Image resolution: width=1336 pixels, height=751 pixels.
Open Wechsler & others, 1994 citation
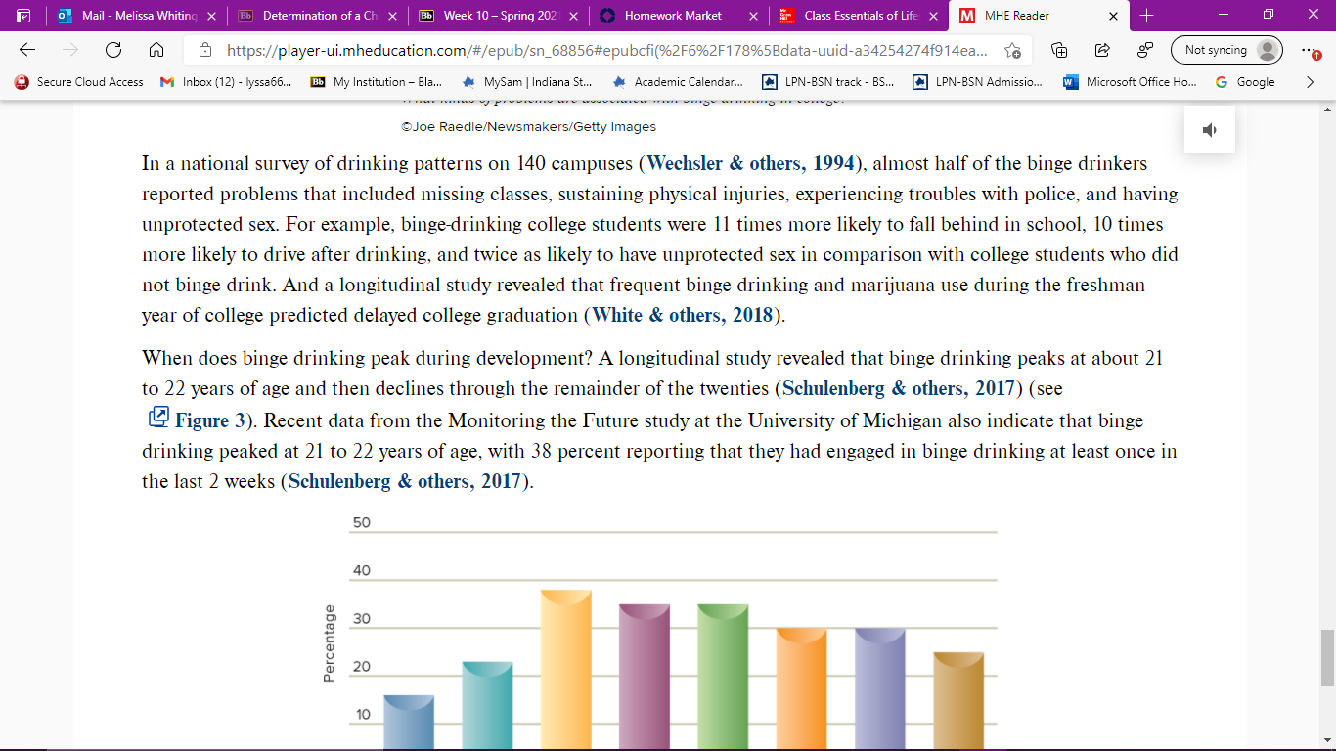(751, 163)
